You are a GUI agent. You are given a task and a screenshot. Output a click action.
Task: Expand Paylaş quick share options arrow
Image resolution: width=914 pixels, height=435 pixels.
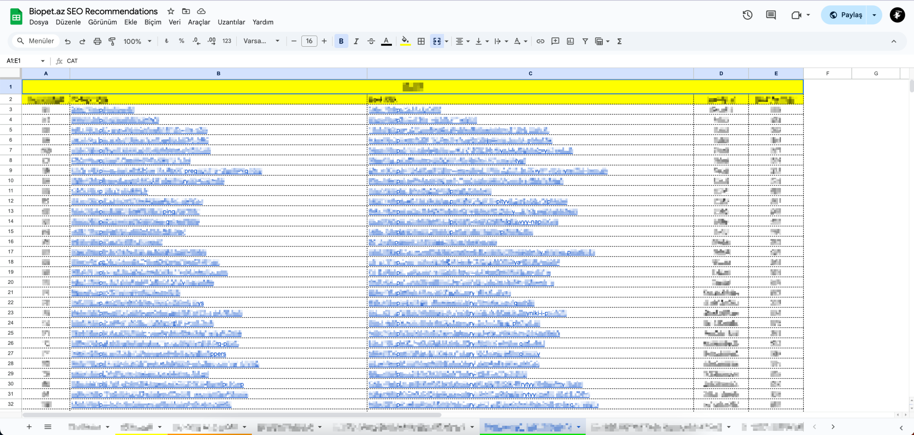[x=874, y=15]
